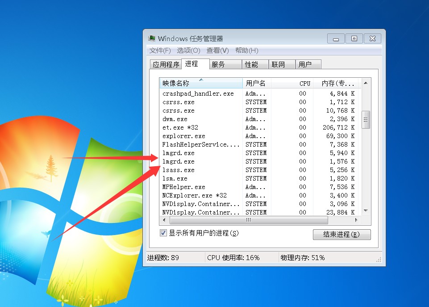
Task: Click the horizontal scrollbar right arrow
Action: click(356, 220)
